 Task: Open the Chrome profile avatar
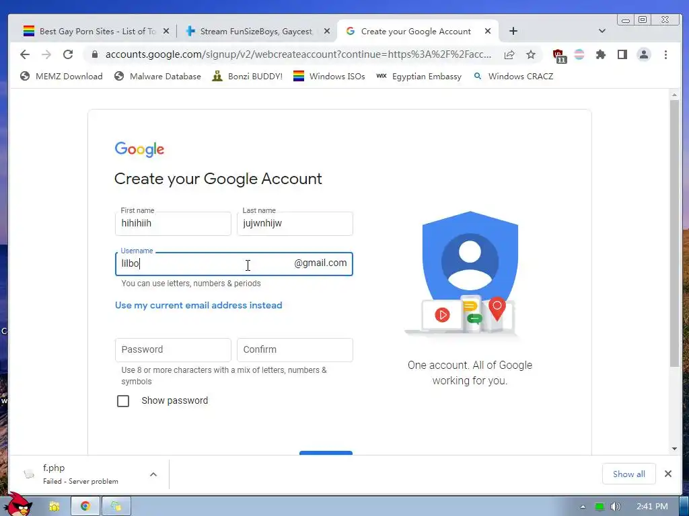[x=644, y=54]
